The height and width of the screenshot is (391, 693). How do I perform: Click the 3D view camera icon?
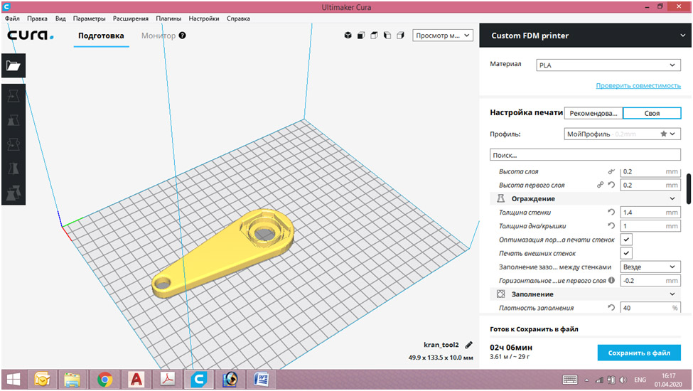348,35
